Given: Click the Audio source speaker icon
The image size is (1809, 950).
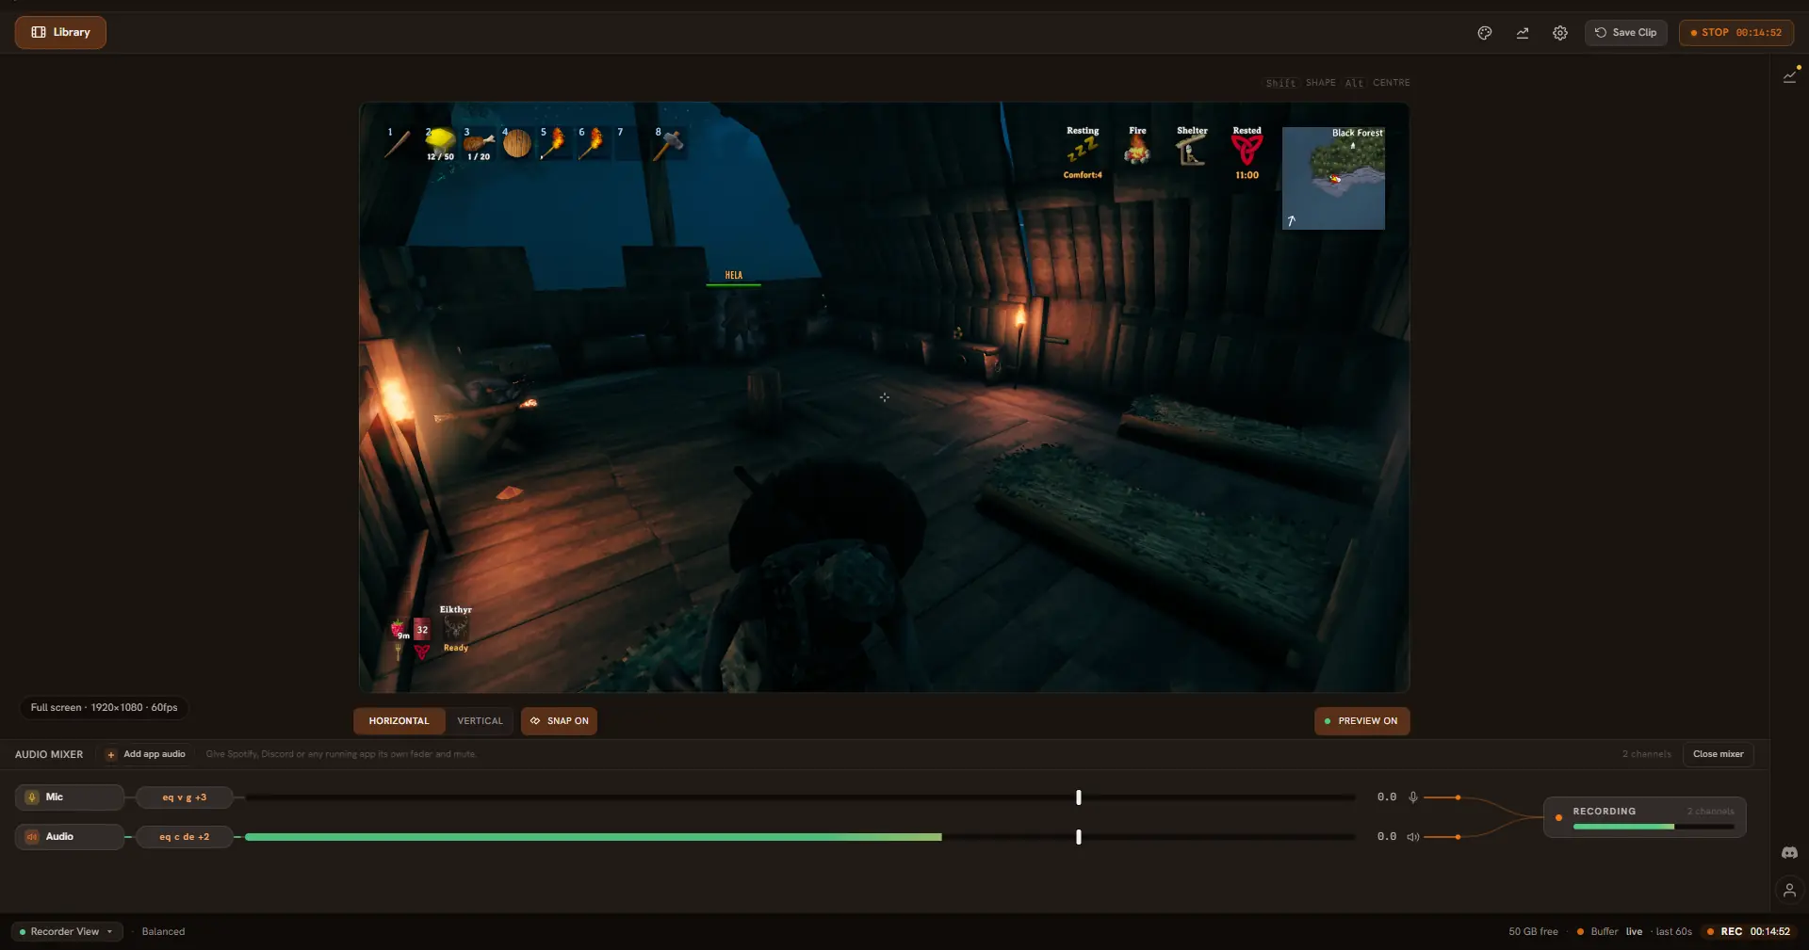Looking at the screenshot, I should coord(32,837).
